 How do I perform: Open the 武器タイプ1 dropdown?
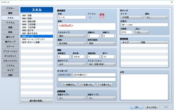click(72, 98)
